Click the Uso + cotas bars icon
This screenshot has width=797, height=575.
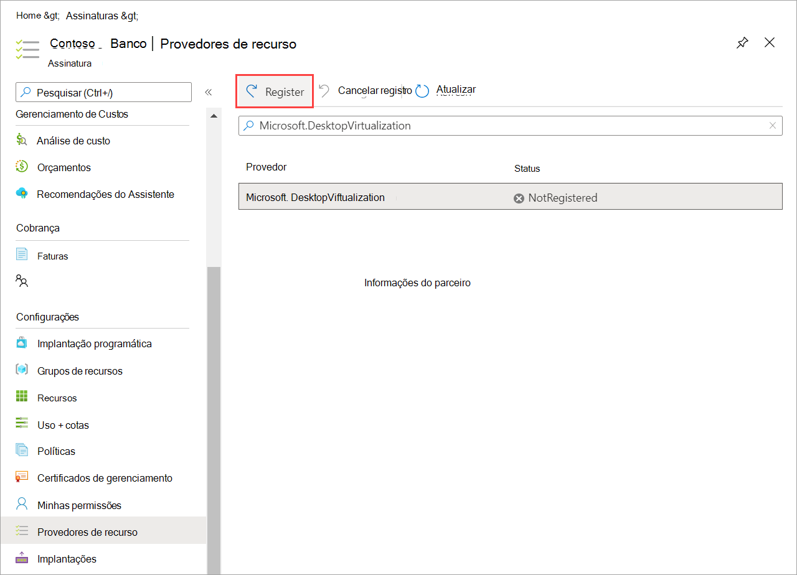22,423
